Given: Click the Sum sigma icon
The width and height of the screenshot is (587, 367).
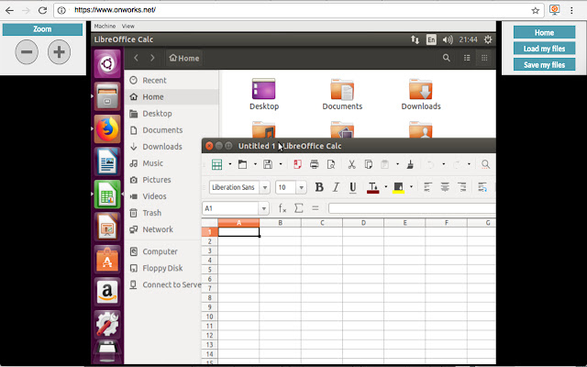Looking at the screenshot, I should pyautogui.click(x=298, y=208).
